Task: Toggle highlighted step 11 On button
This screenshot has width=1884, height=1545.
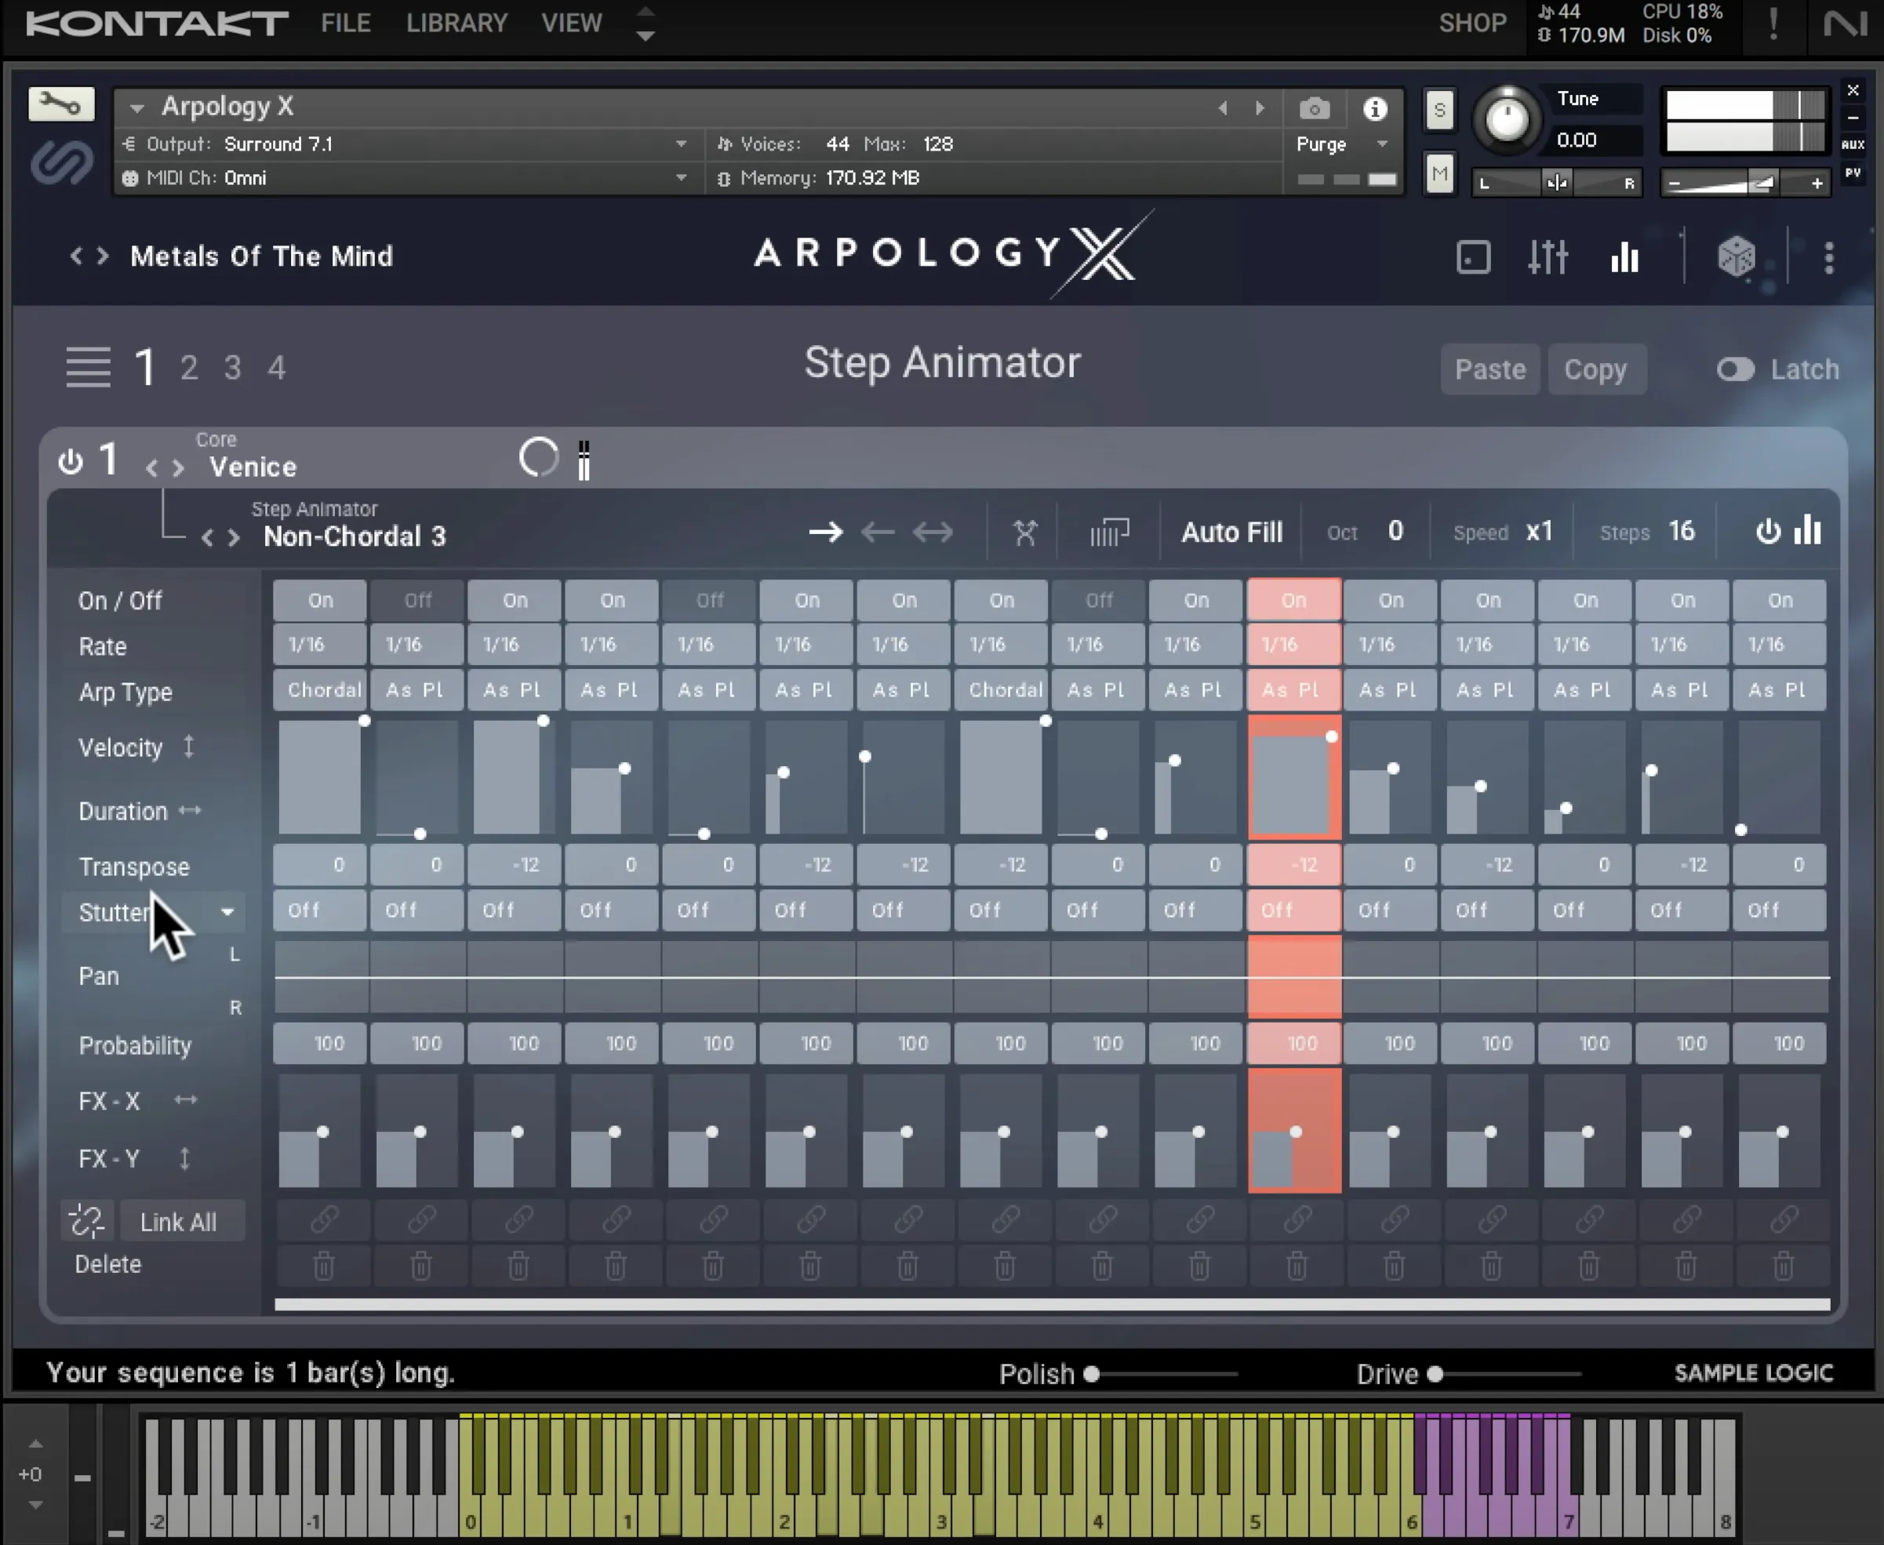Action: [x=1294, y=600]
